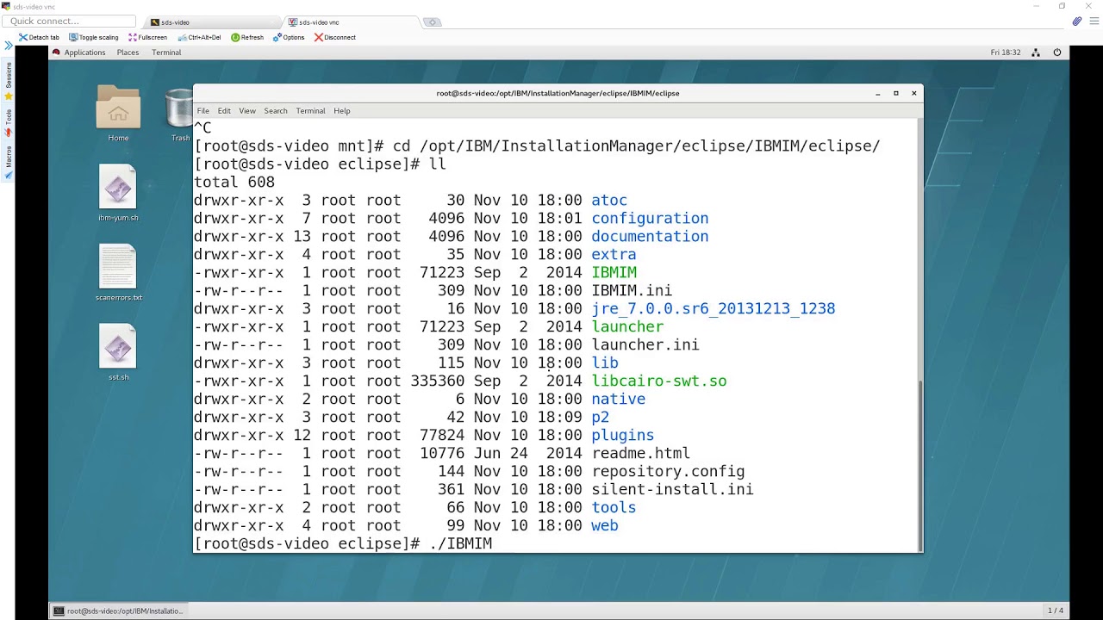1103x620 pixels.
Task: Click the 'web' directory name
Action: pyautogui.click(x=605, y=526)
